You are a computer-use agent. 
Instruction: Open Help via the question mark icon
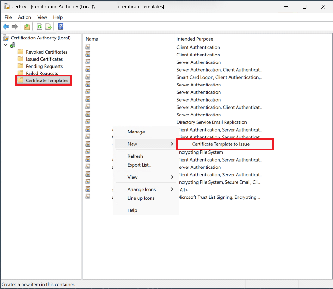tap(60, 27)
